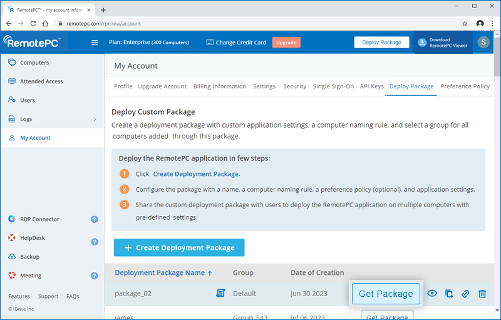The image size is (501, 320).
Task: Open the Billing Information tab
Action: (220, 86)
